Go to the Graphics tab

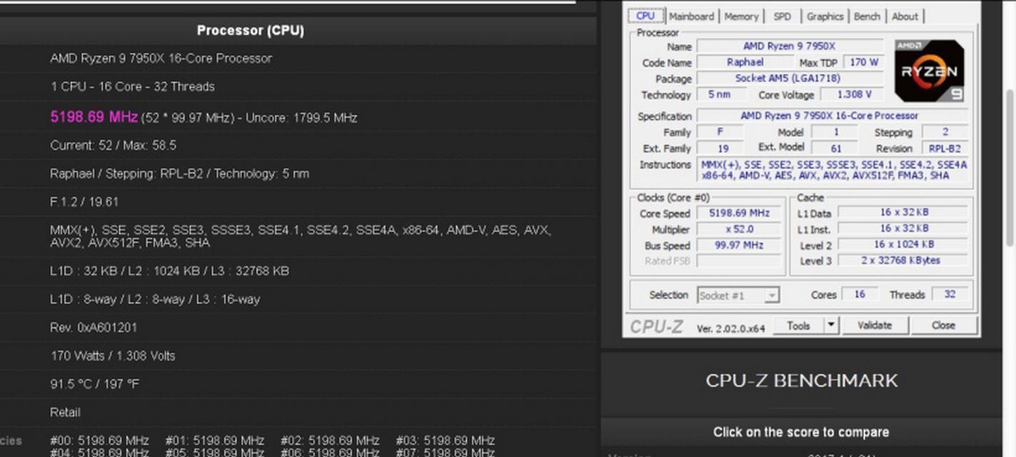coord(825,16)
